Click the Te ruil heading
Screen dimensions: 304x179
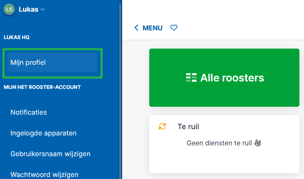point(188,127)
